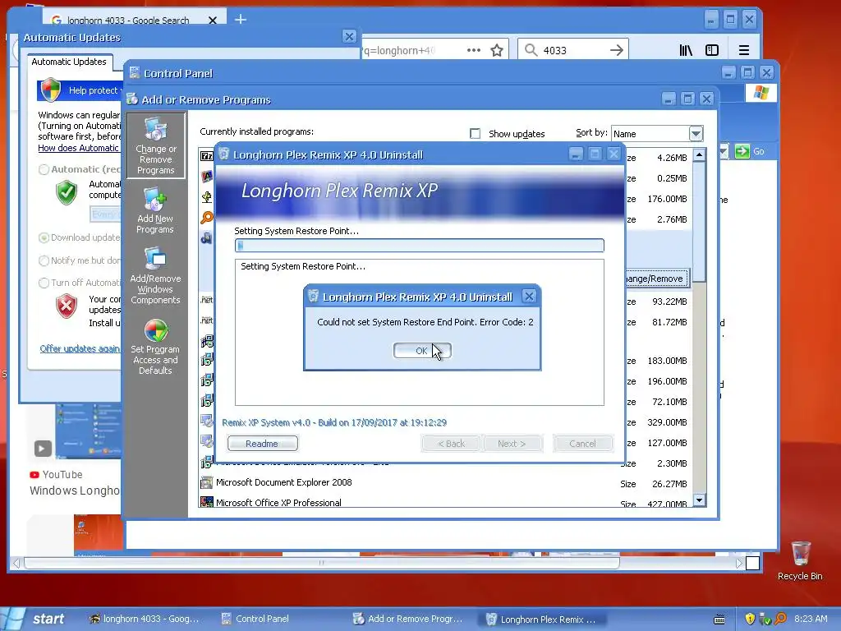Open a new browser tab with the plus button
The width and height of the screenshot is (841, 631).
[241, 20]
